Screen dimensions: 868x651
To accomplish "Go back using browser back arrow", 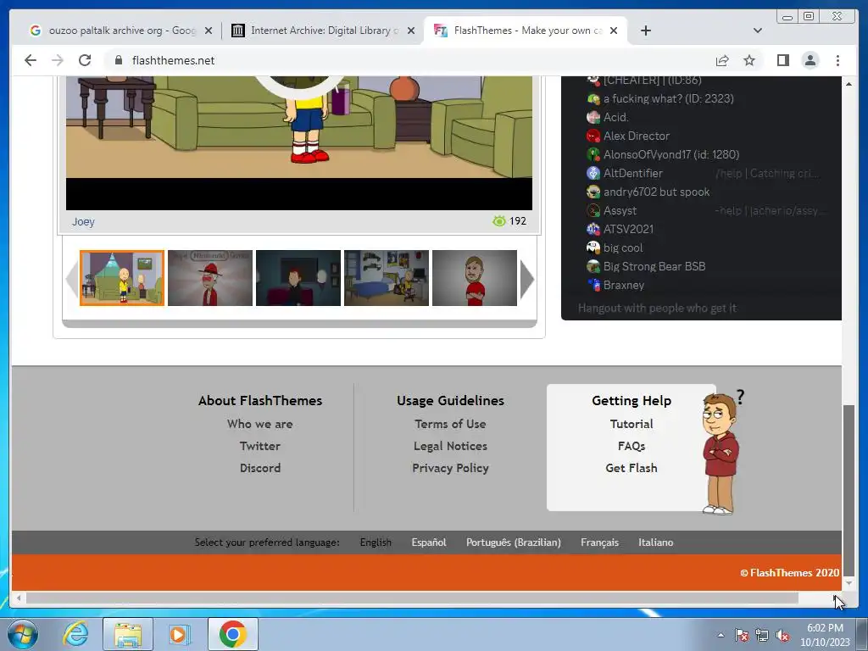I will 31,60.
